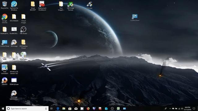Select the rufus.exe desktop icon
Screen dimensions: 198x111
pyautogui.click(x=89, y=5)
